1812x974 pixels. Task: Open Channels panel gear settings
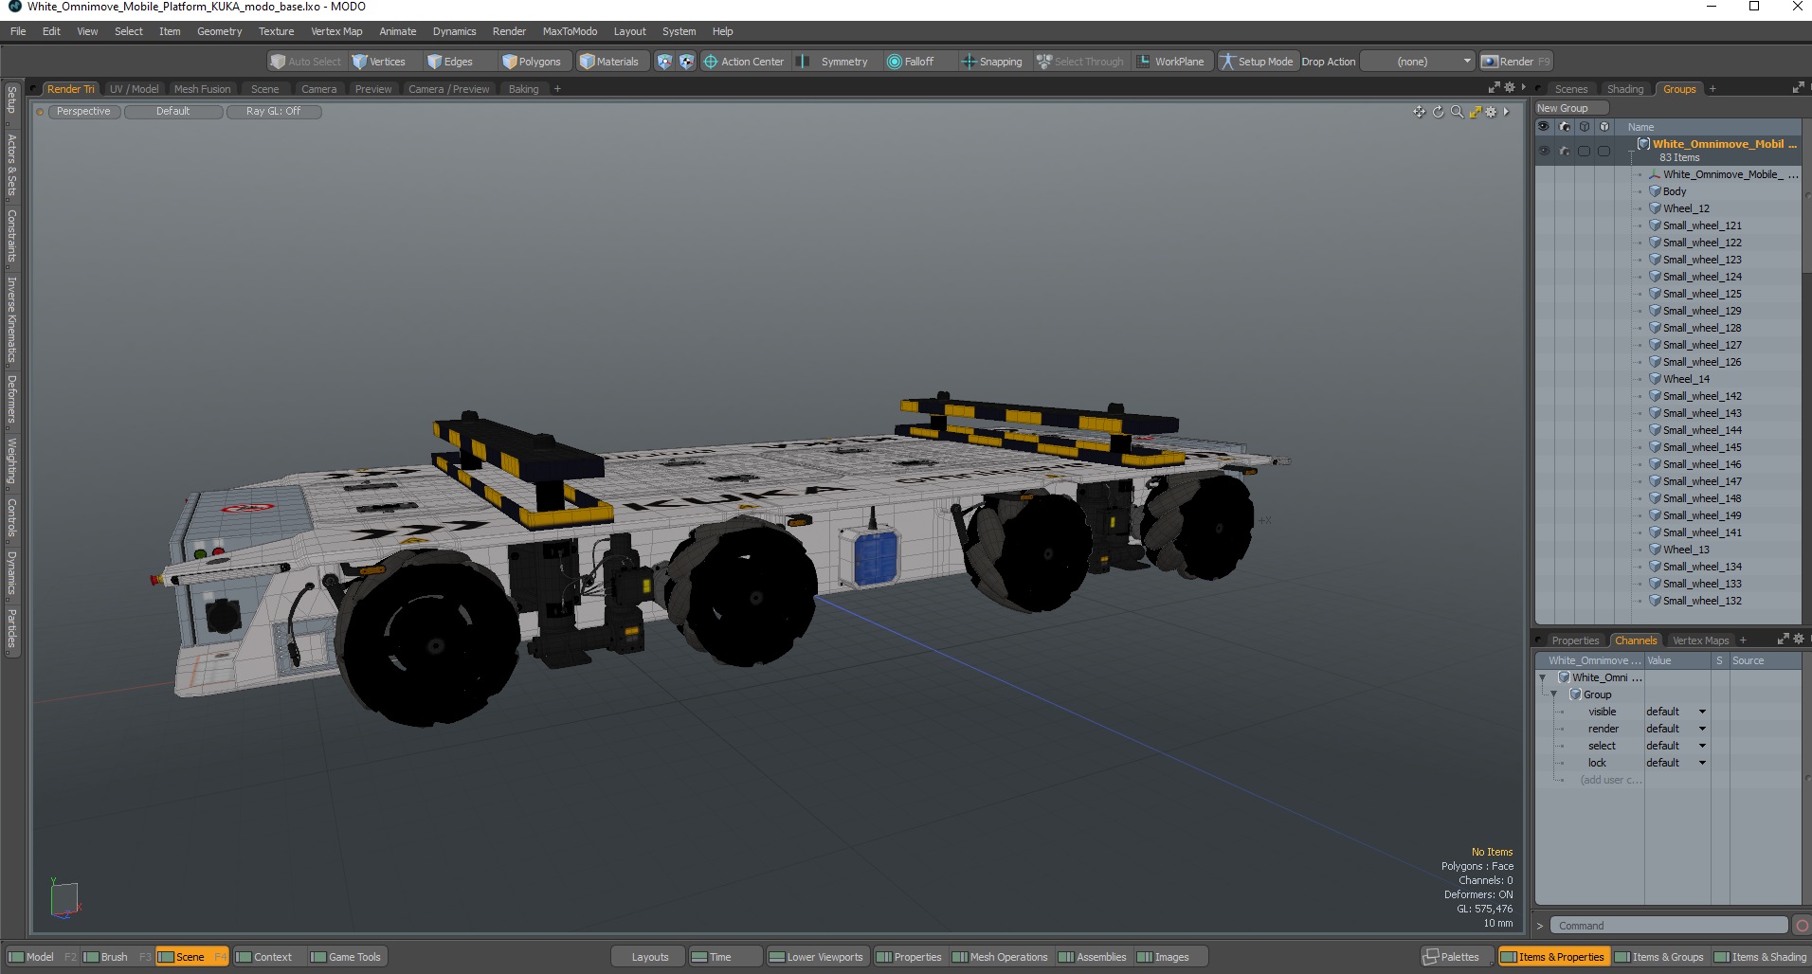(x=1799, y=640)
